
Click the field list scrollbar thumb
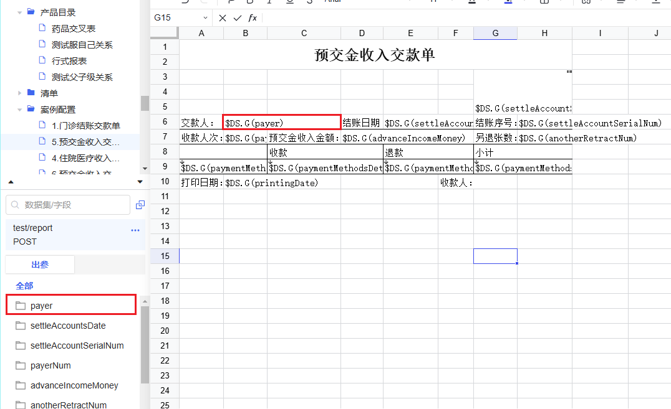(x=145, y=344)
